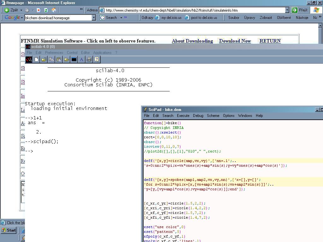This screenshot has width=323, height=242.
Task: Click the Windows Start button
Action: click(x=9, y=230)
